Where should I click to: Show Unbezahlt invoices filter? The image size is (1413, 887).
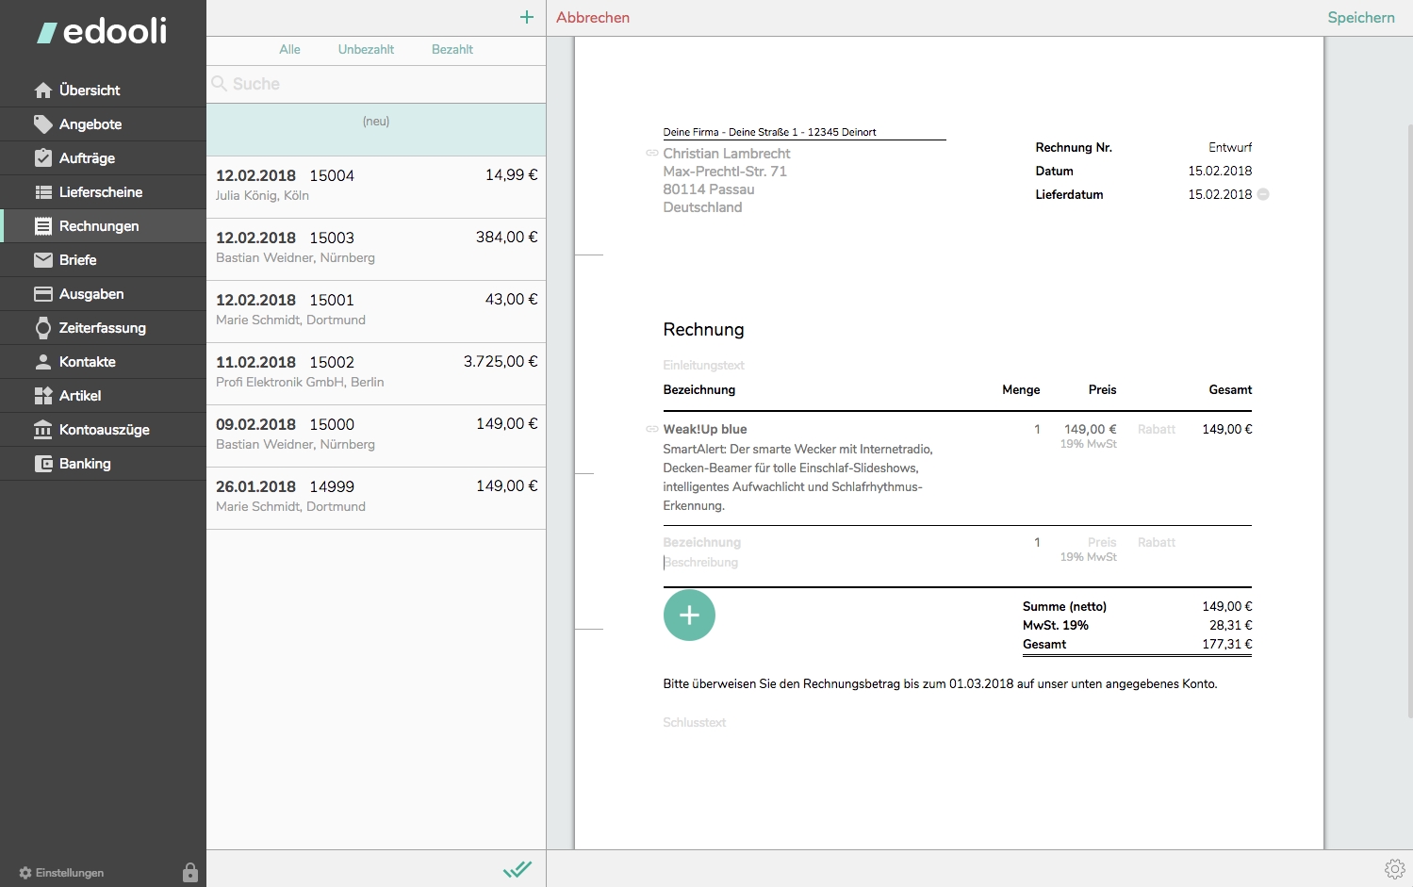(366, 49)
